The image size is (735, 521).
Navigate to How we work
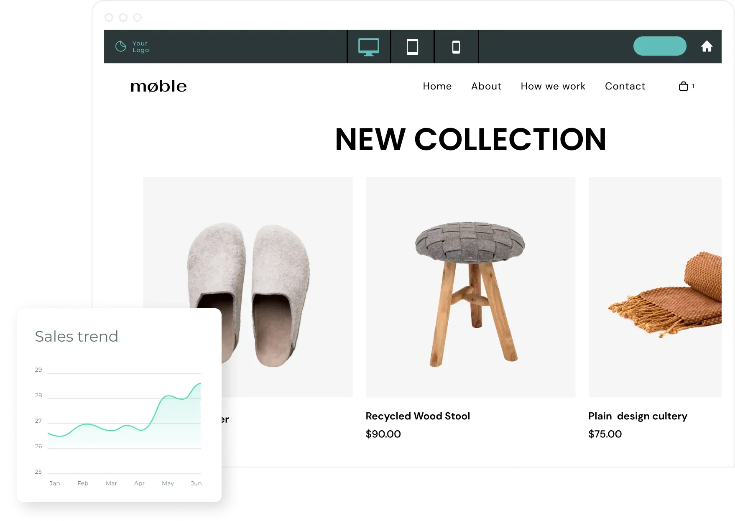point(553,86)
